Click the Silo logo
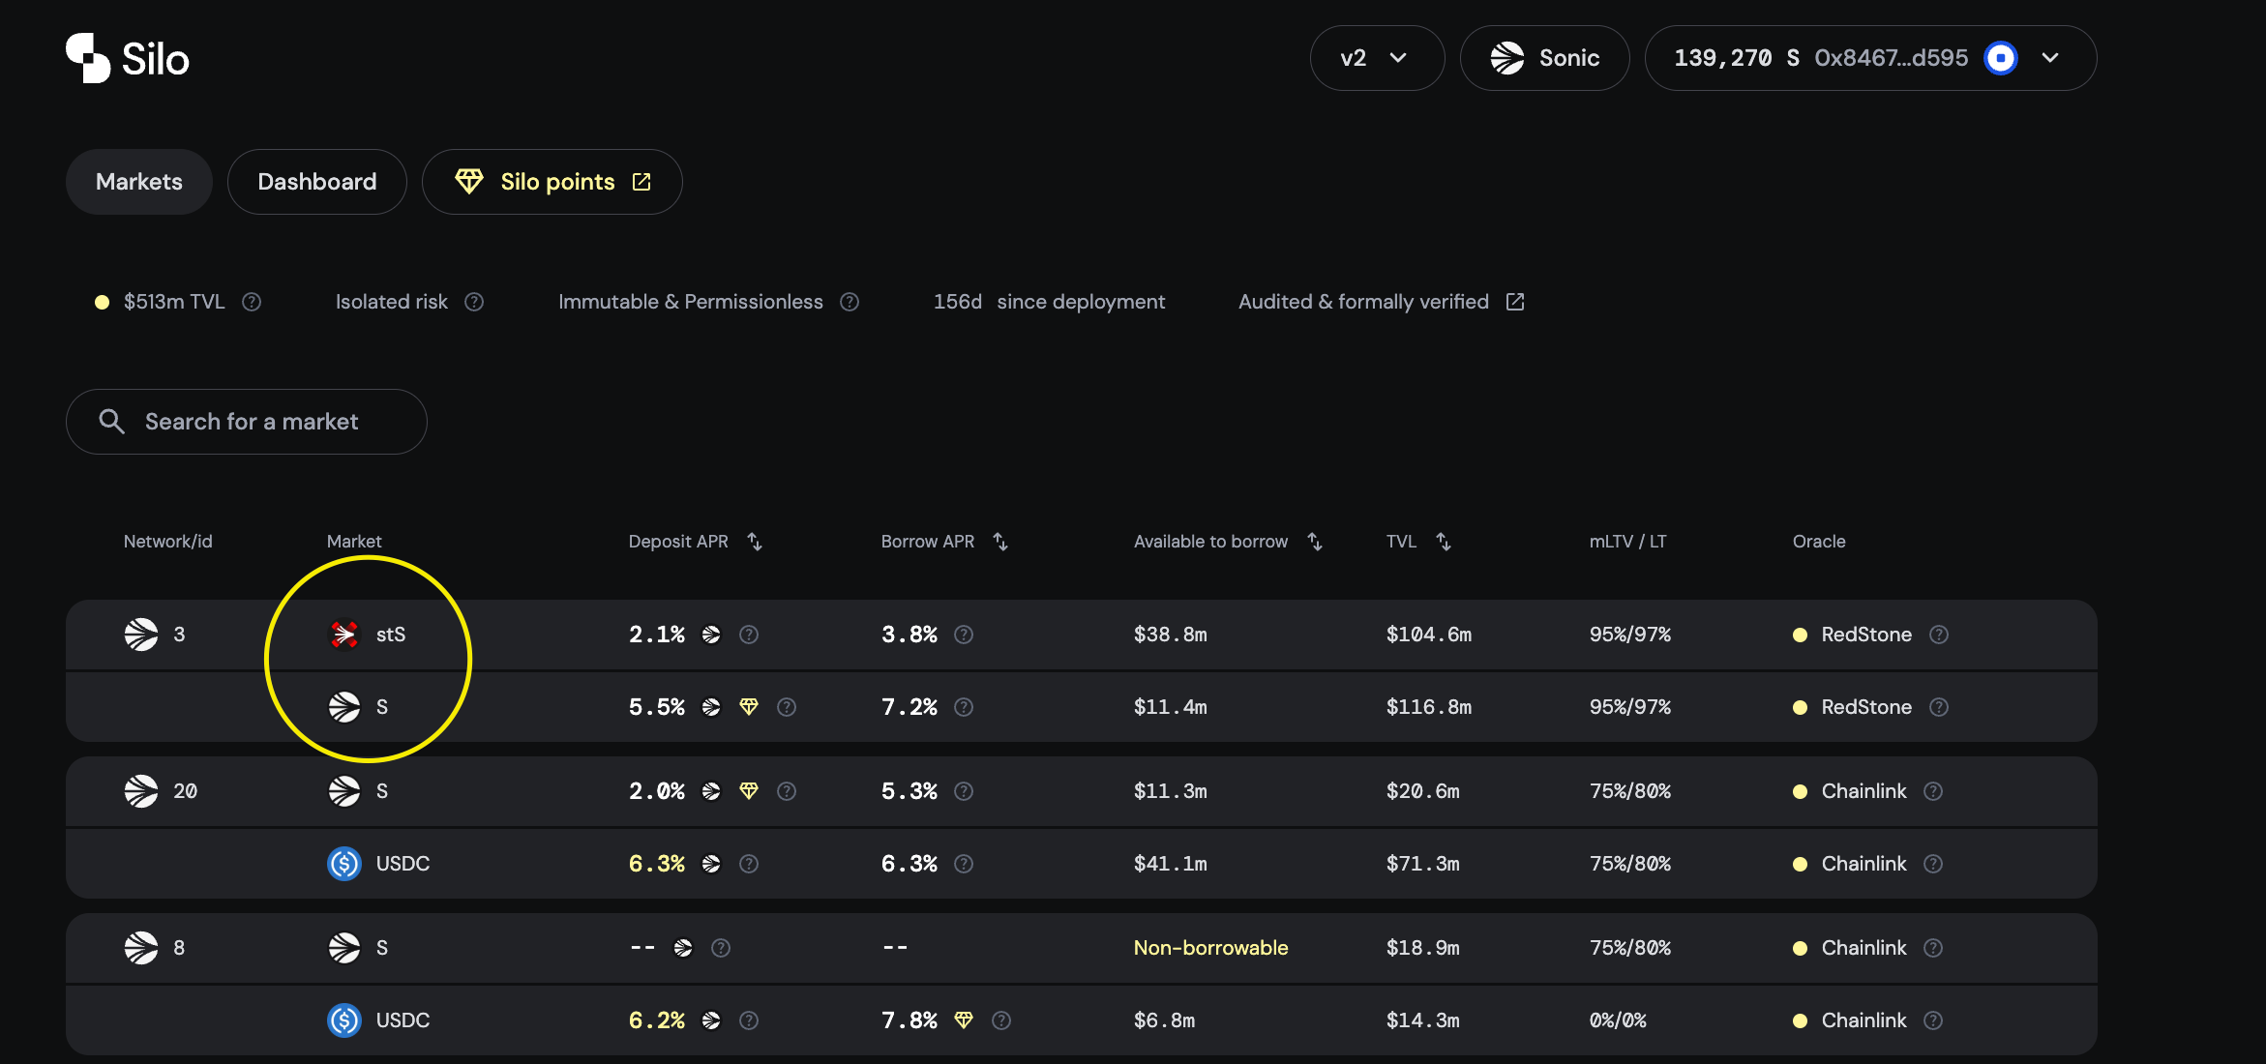Viewport: 2266px width, 1064px height. point(127,58)
